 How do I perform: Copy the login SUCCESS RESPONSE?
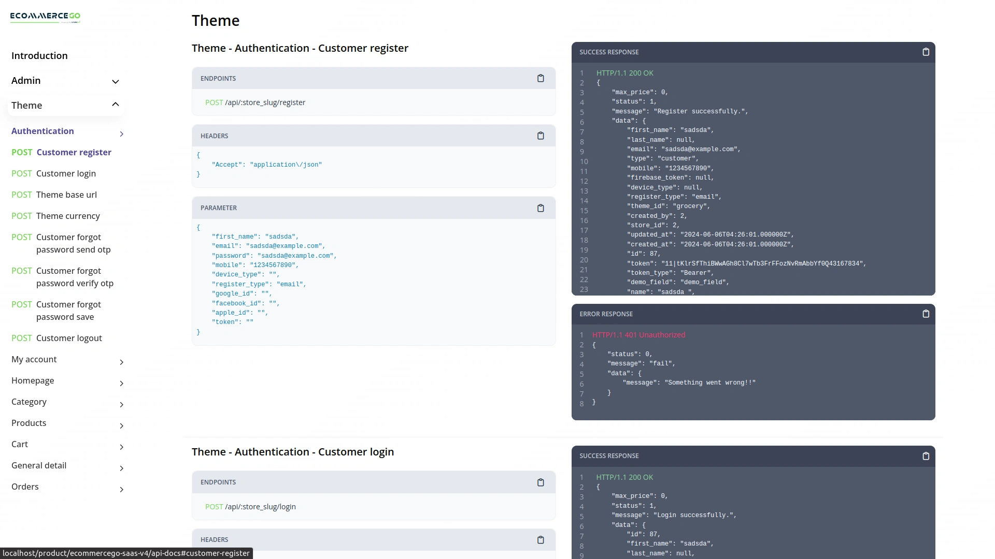pos(926,456)
